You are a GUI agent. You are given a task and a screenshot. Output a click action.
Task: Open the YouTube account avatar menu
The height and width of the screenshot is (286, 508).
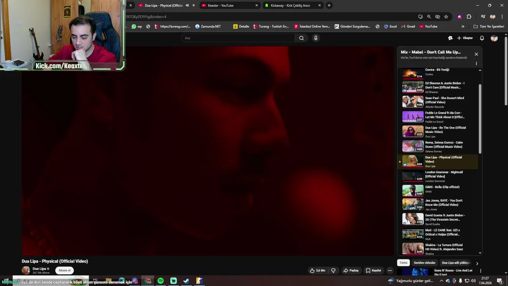pyautogui.click(x=494, y=38)
